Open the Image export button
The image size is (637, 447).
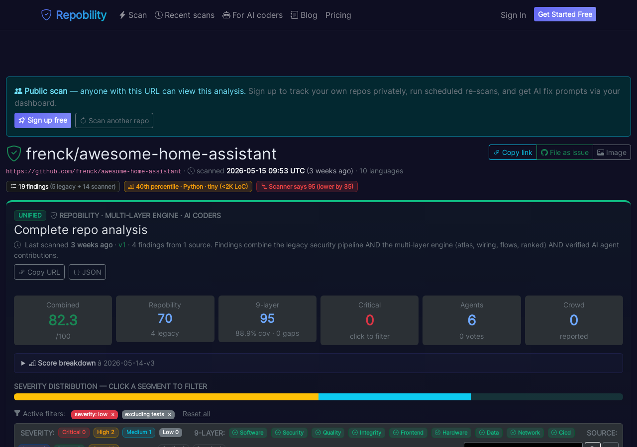coord(612,152)
